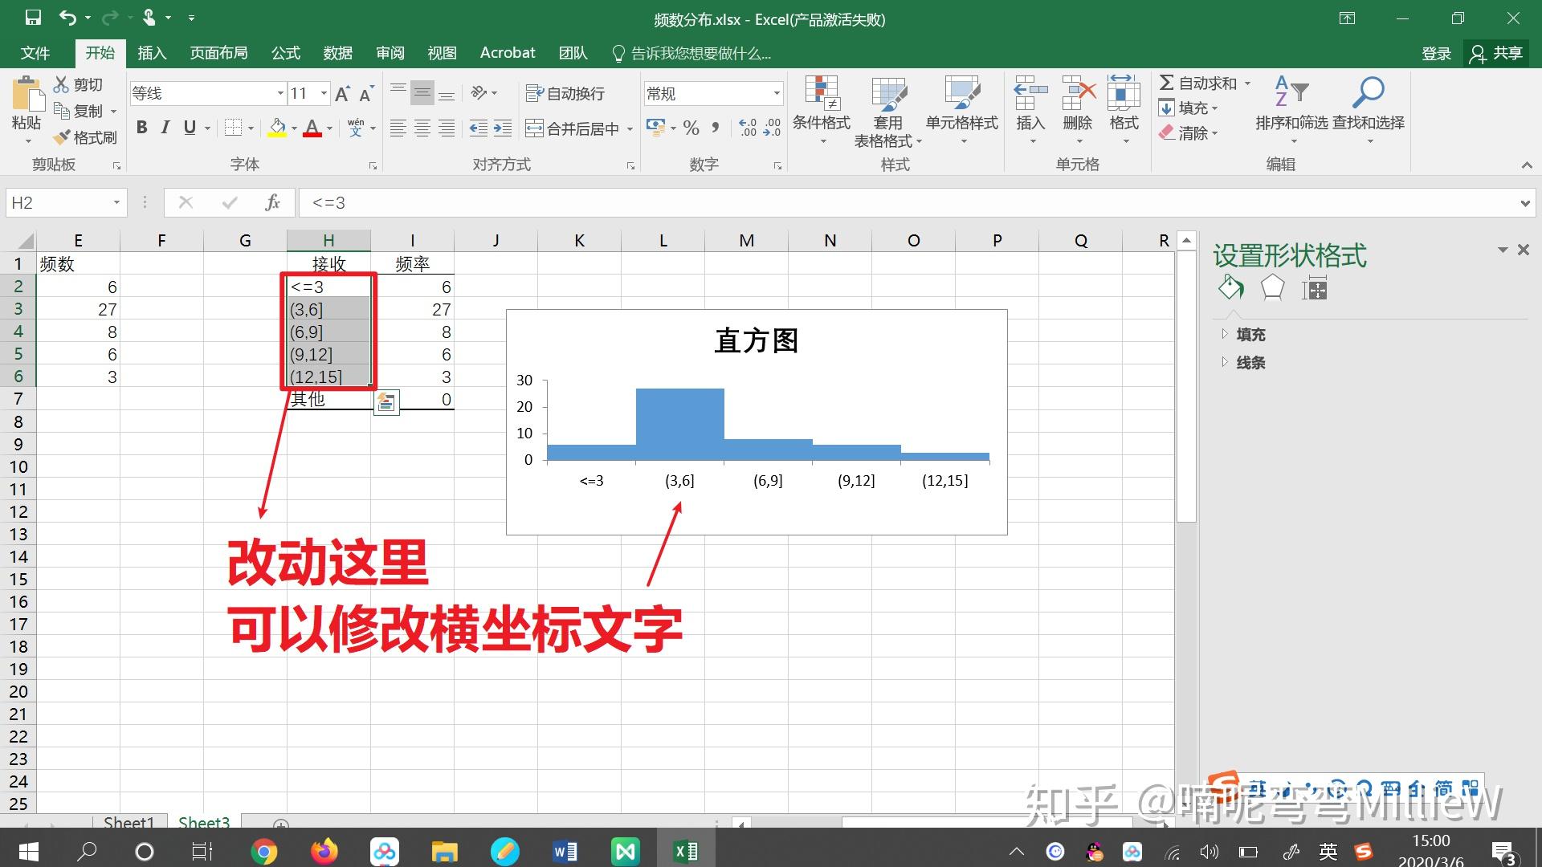Image resolution: width=1542 pixels, height=867 pixels.
Task: Click the borders icon
Action: tap(233, 128)
